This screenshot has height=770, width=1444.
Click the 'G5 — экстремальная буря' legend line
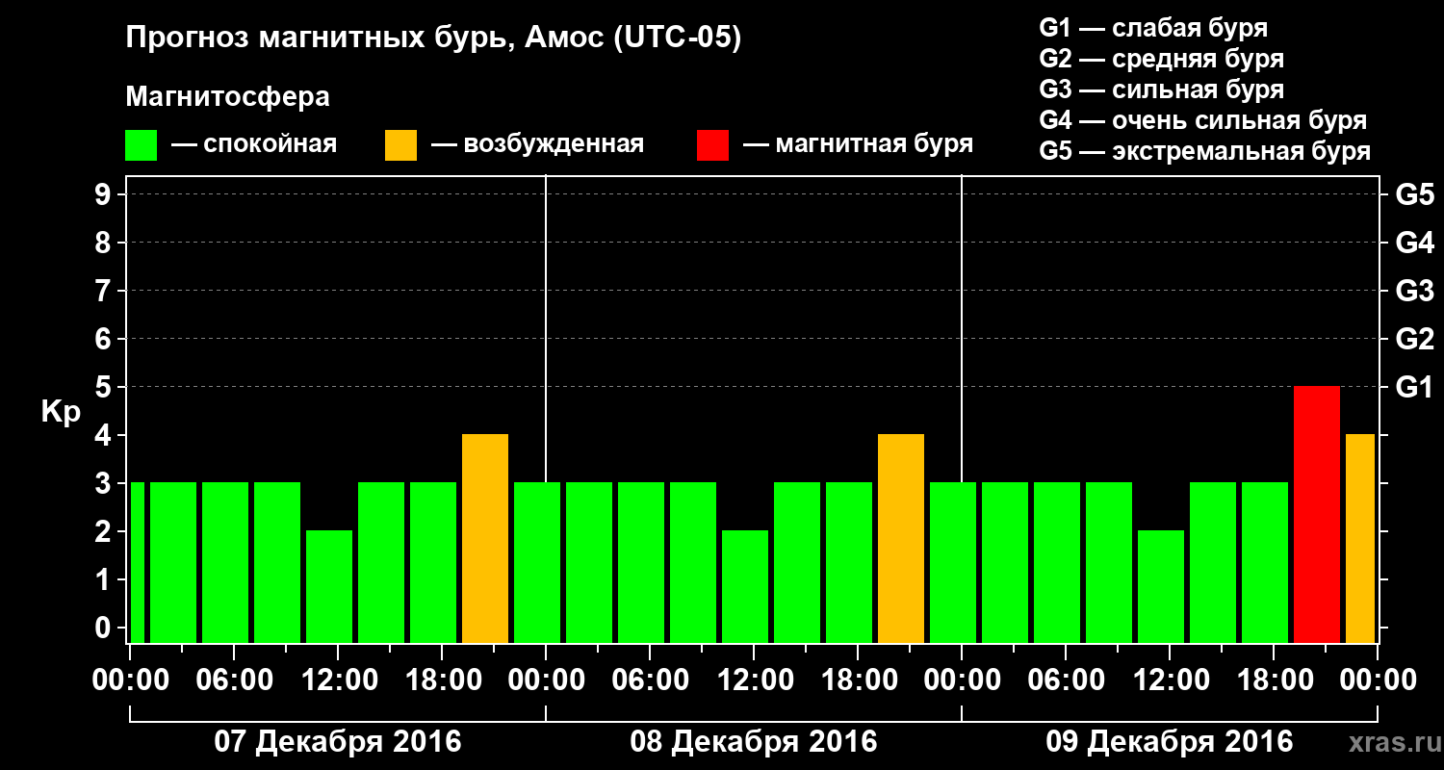(1205, 151)
